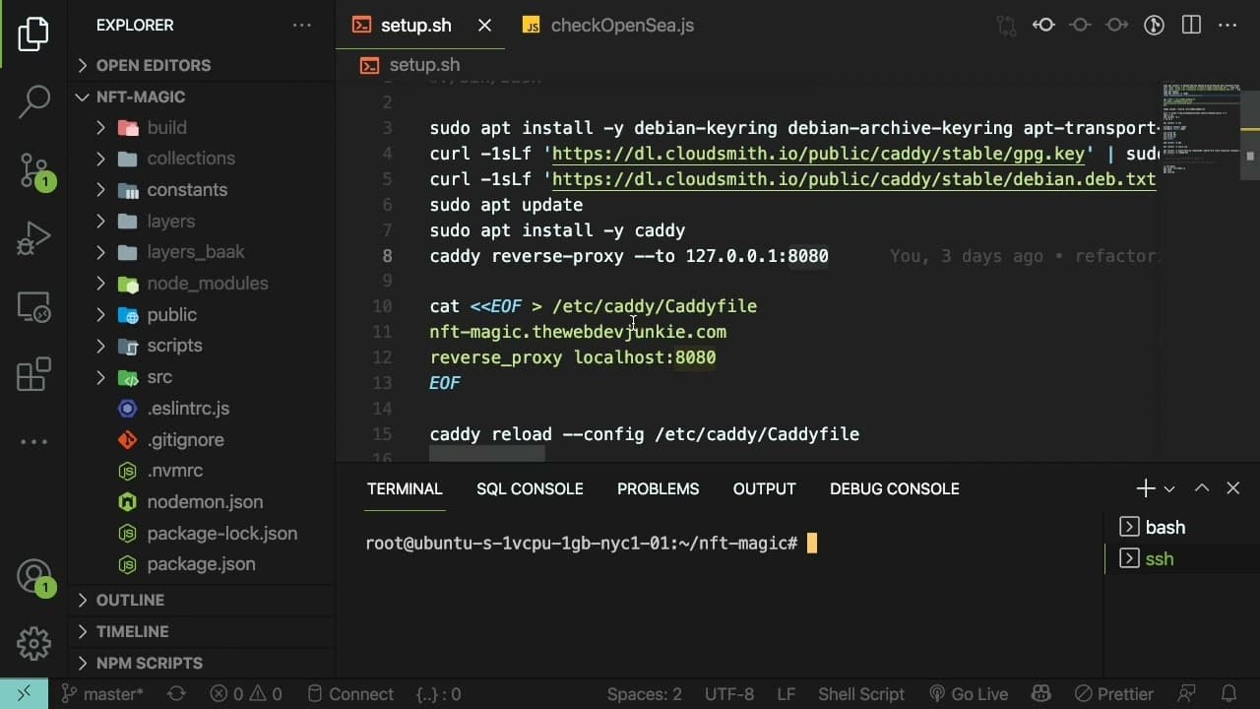Image resolution: width=1260 pixels, height=709 pixels.
Task: Open the Search view icon
Action: coord(33,100)
